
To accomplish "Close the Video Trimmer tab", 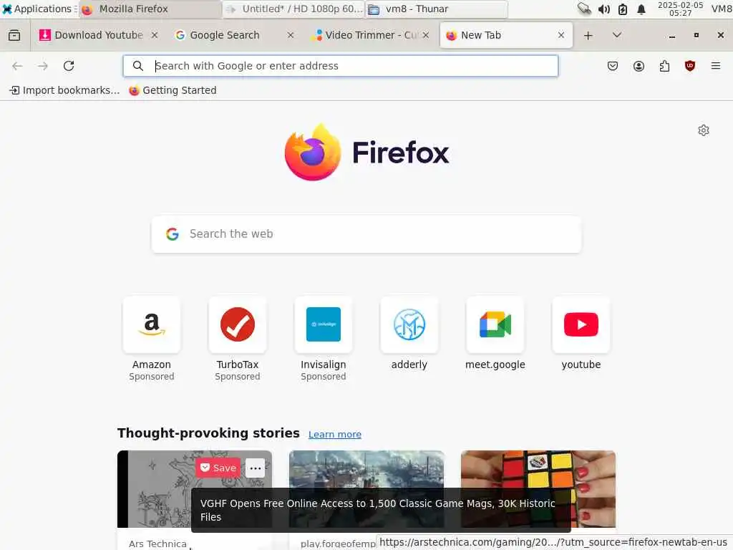I will (426, 35).
